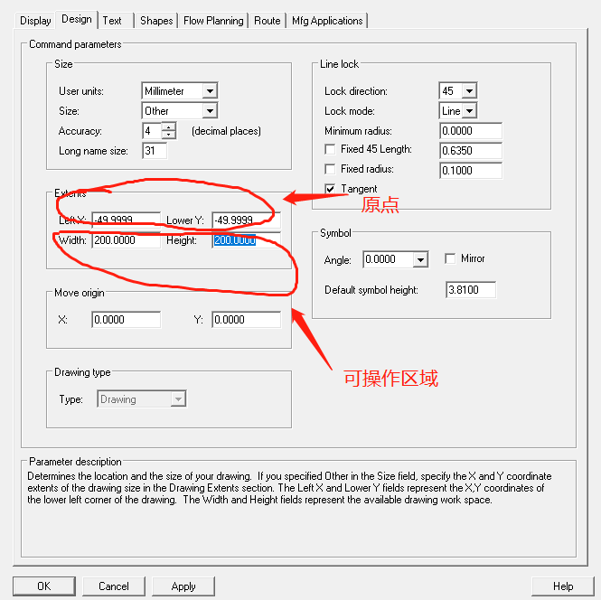Viewport: 601px width, 600px height.
Task: Increase Accuracy with the up spinner arrow
Action: tap(168, 127)
